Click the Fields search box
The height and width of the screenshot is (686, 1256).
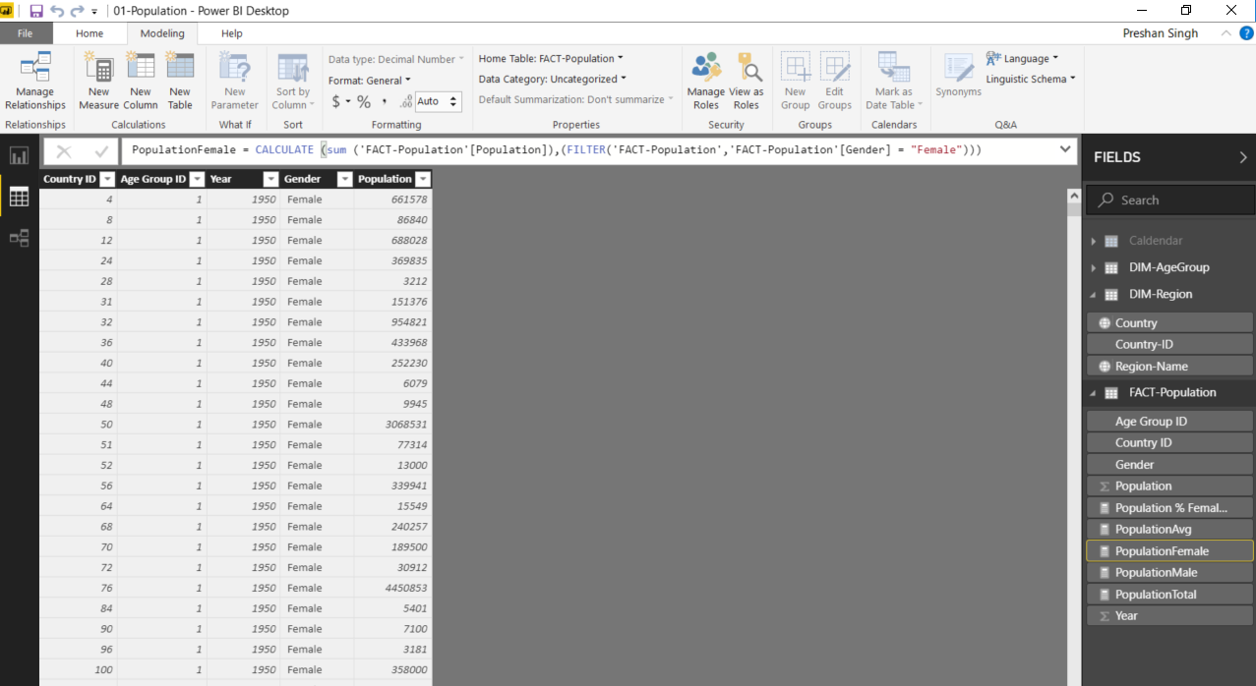tap(1170, 200)
